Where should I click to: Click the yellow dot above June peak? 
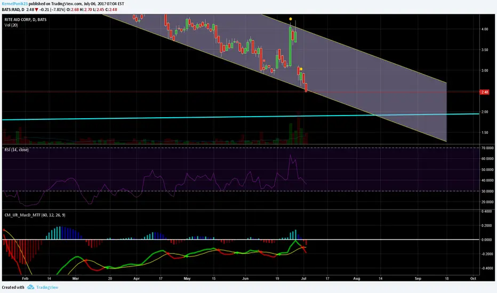click(x=291, y=19)
